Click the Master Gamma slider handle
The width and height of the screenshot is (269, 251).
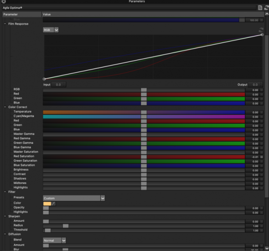(144, 134)
